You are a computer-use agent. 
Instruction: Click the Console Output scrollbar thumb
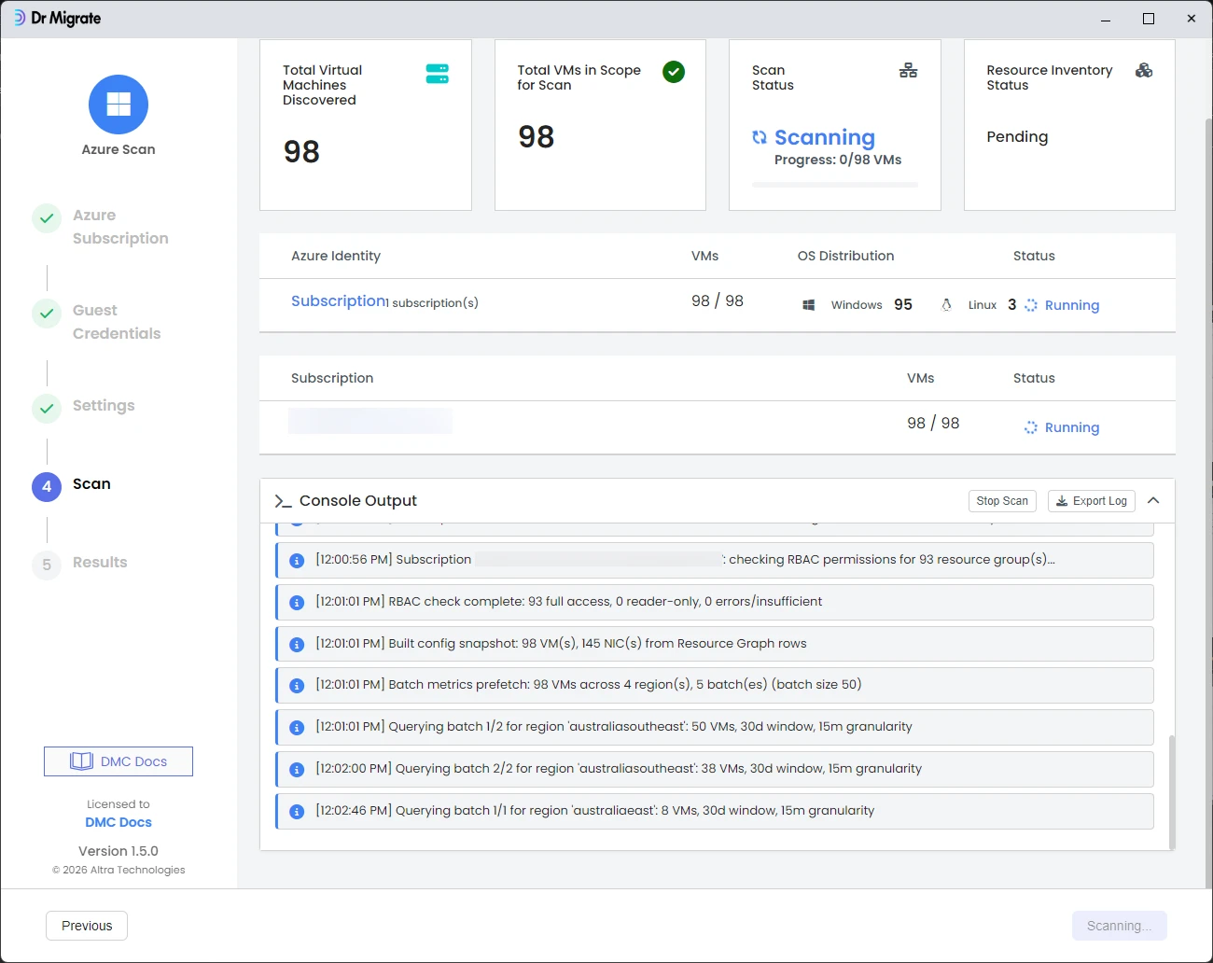click(x=1172, y=791)
